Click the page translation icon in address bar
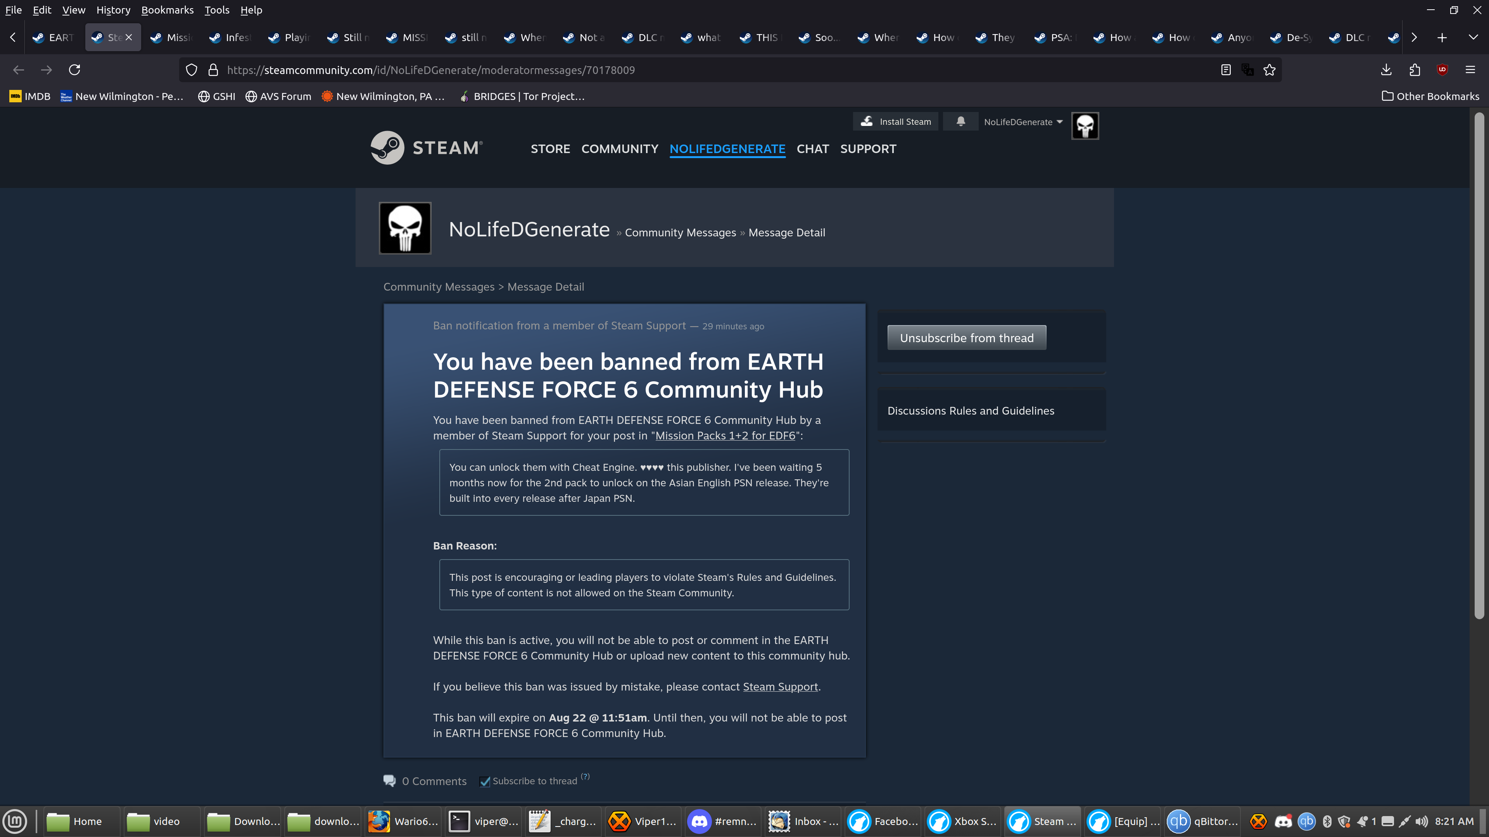The width and height of the screenshot is (1489, 837). (1247, 70)
